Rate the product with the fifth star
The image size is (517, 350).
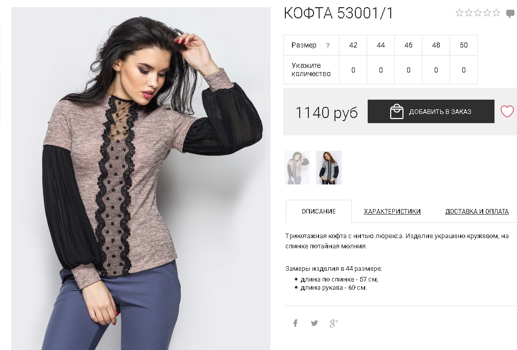(496, 13)
